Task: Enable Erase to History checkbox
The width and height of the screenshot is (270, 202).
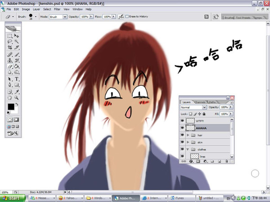Action: [127, 17]
